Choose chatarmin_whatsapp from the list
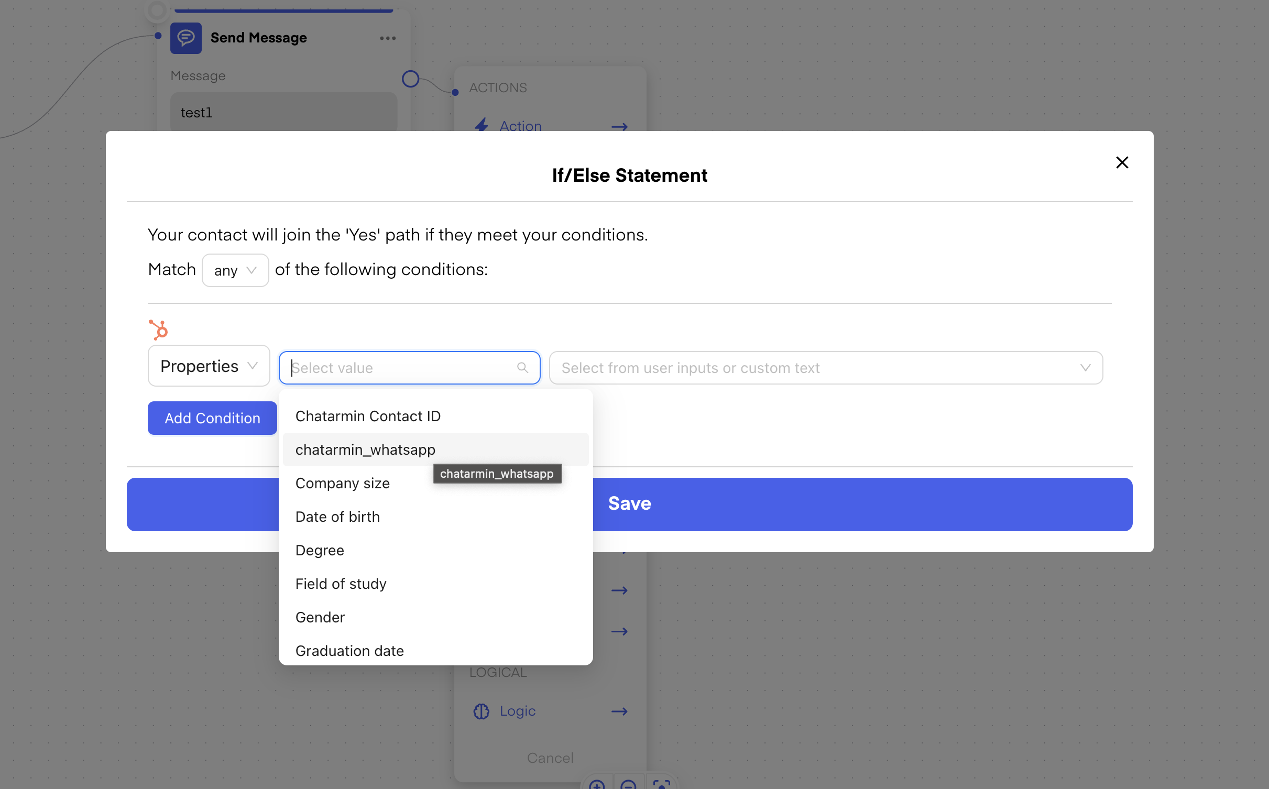This screenshot has height=789, width=1269. [x=365, y=450]
